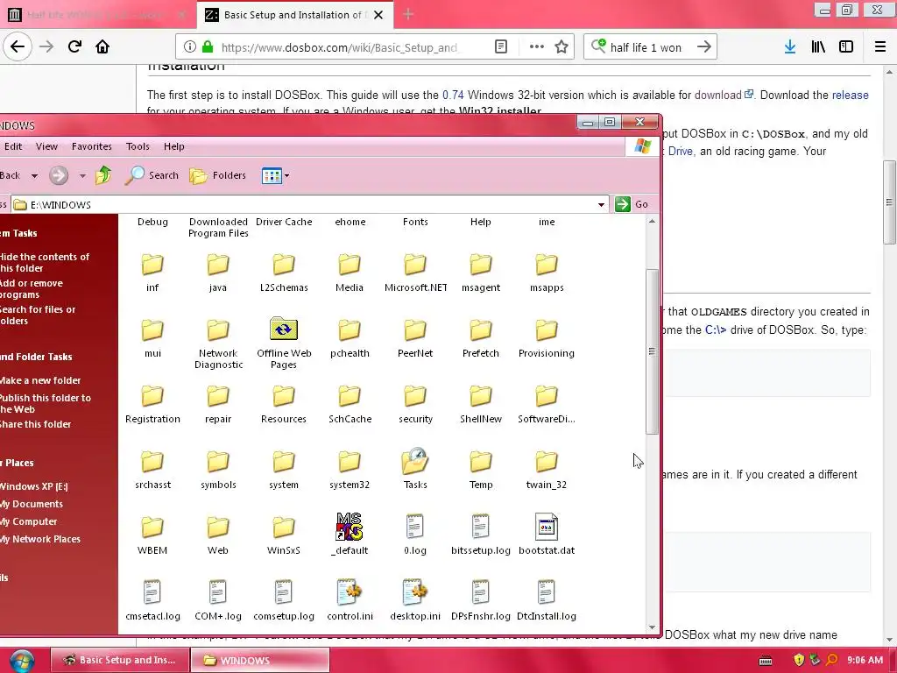Click Firefox home icon
This screenshot has width=897, height=673.
(x=102, y=46)
